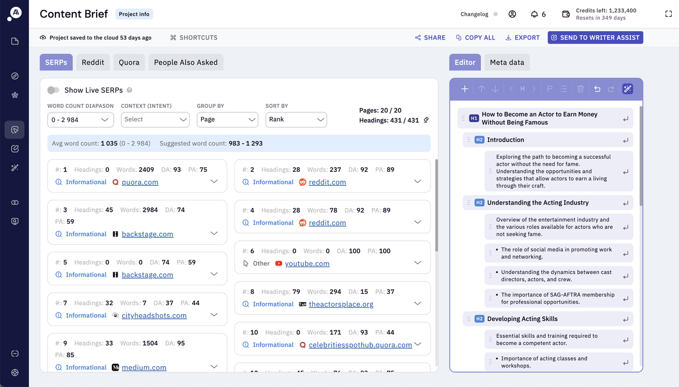Image resolution: width=679 pixels, height=387 pixels.
Task: Enter fullscreen mode using the top-right icon
Action: point(668,14)
